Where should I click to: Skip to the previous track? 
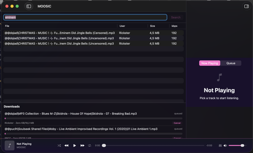66,145
